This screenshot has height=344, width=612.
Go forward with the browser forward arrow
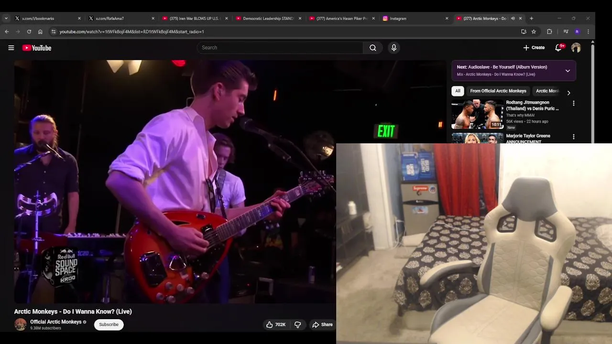pos(18,32)
